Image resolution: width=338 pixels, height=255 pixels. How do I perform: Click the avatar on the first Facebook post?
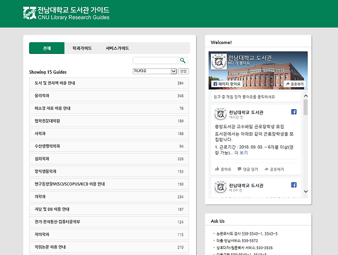pyautogui.click(x=220, y=114)
